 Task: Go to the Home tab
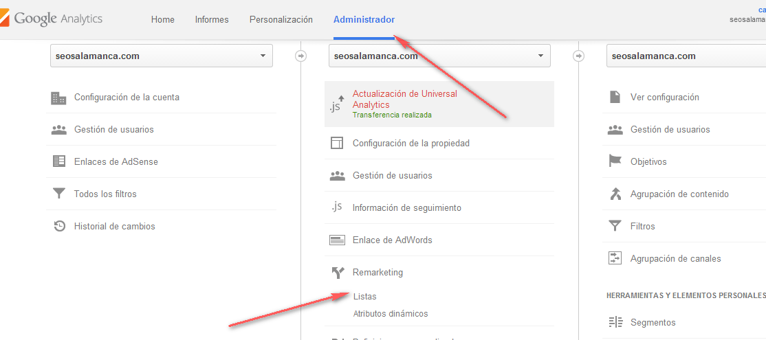pos(163,19)
